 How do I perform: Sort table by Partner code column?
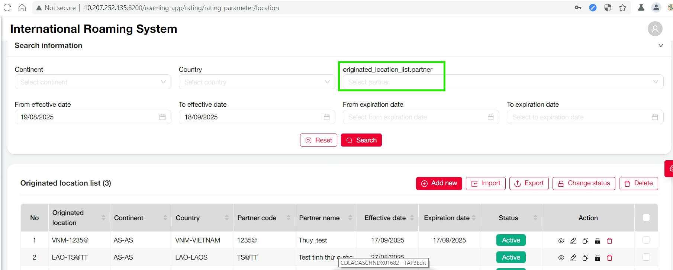click(x=288, y=218)
